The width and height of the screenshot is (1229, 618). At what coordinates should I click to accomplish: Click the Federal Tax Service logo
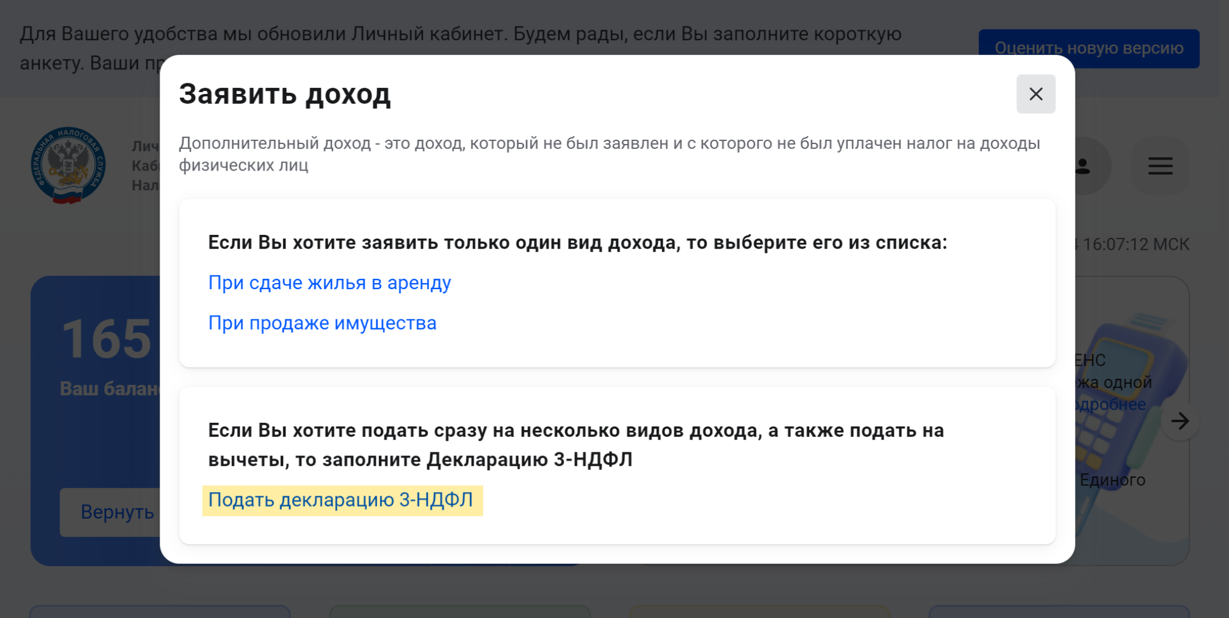[x=68, y=166]
